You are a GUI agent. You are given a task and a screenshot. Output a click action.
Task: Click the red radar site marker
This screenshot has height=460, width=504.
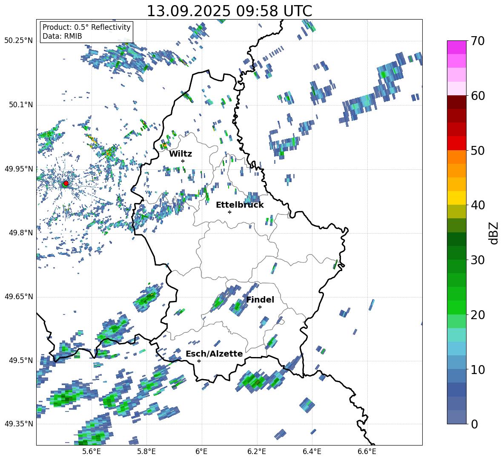pyautogui.click(x=66, y=183)
